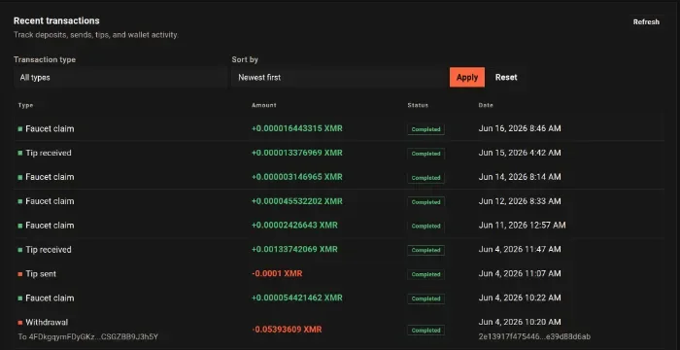Click amount +0.00133742069 XMR

pyautogui.click(x=294, y=249)
